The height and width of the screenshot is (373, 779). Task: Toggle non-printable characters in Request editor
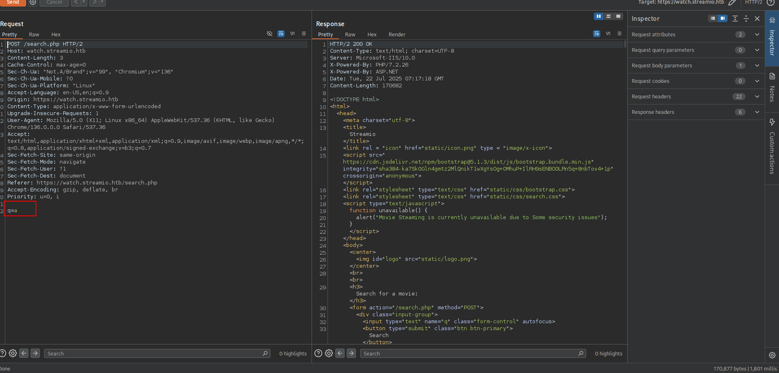292,33
